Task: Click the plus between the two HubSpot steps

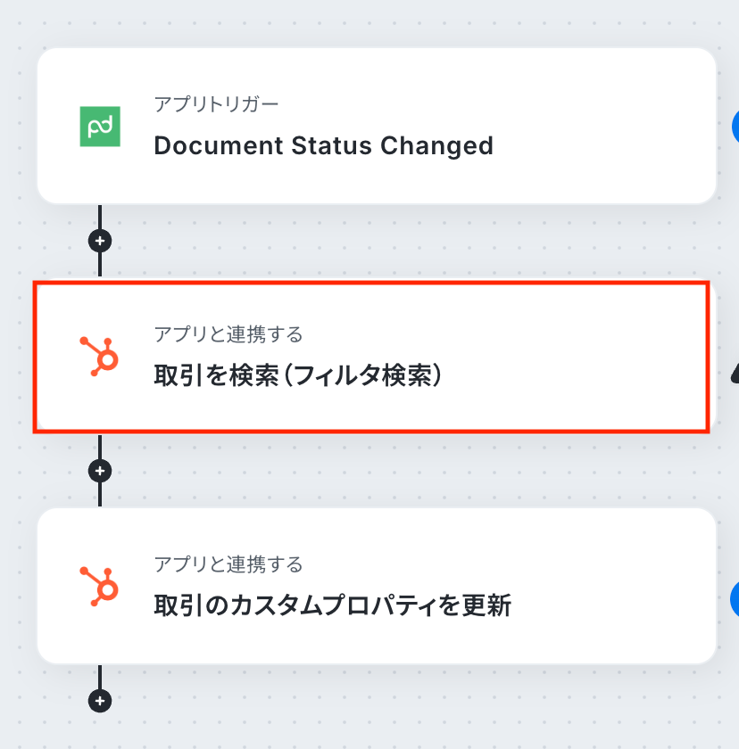Action: 100,471
